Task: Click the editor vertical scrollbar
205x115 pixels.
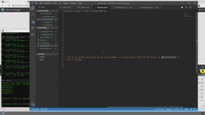Action: [x=197, y=43]
